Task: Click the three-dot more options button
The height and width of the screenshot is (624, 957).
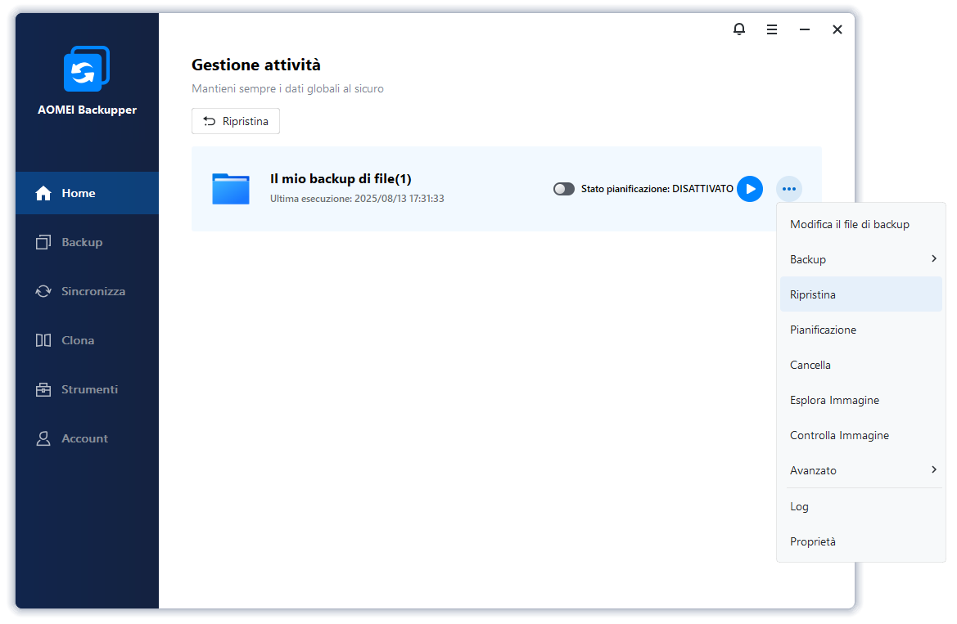Action: (788, 189)
